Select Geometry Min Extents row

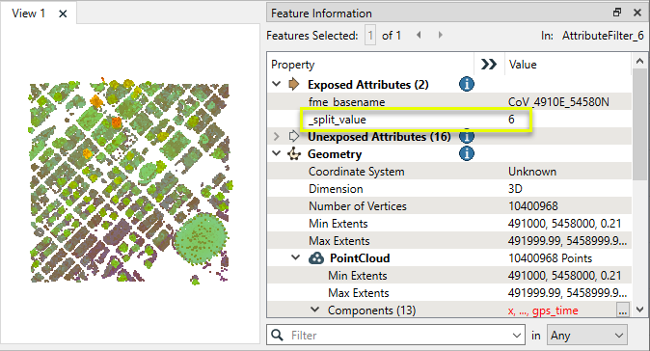pyautogui.click(x=449, y=224)
